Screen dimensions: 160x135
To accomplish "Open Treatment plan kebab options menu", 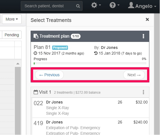I will pos(143,36).
